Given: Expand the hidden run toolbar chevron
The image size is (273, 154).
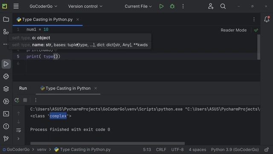Looking at the screenshot, I should pyautogui.click(x=18, y=139).
